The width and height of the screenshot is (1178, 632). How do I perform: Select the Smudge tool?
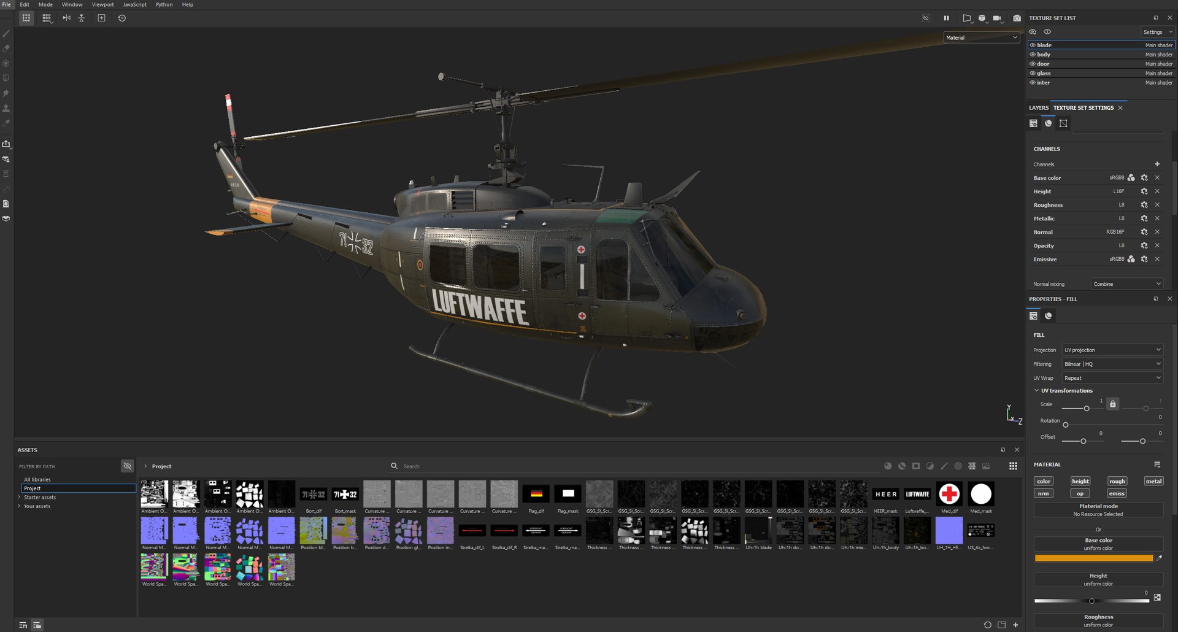tap(6, 93)
